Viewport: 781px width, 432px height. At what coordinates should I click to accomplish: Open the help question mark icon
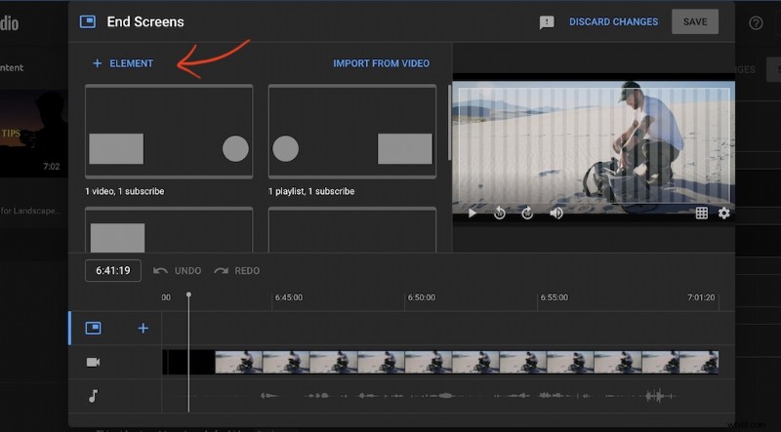756,22
